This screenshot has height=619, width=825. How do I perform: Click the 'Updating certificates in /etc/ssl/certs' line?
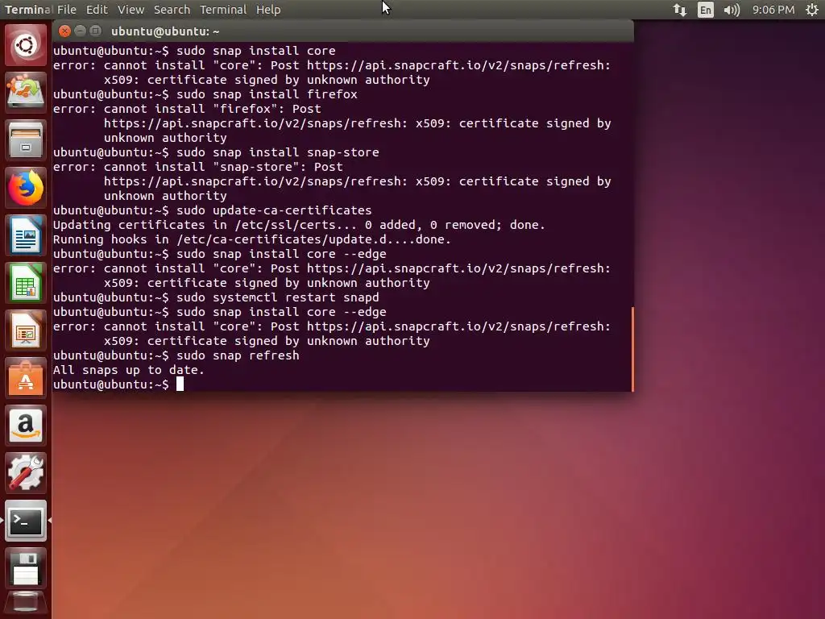(299, 225)
